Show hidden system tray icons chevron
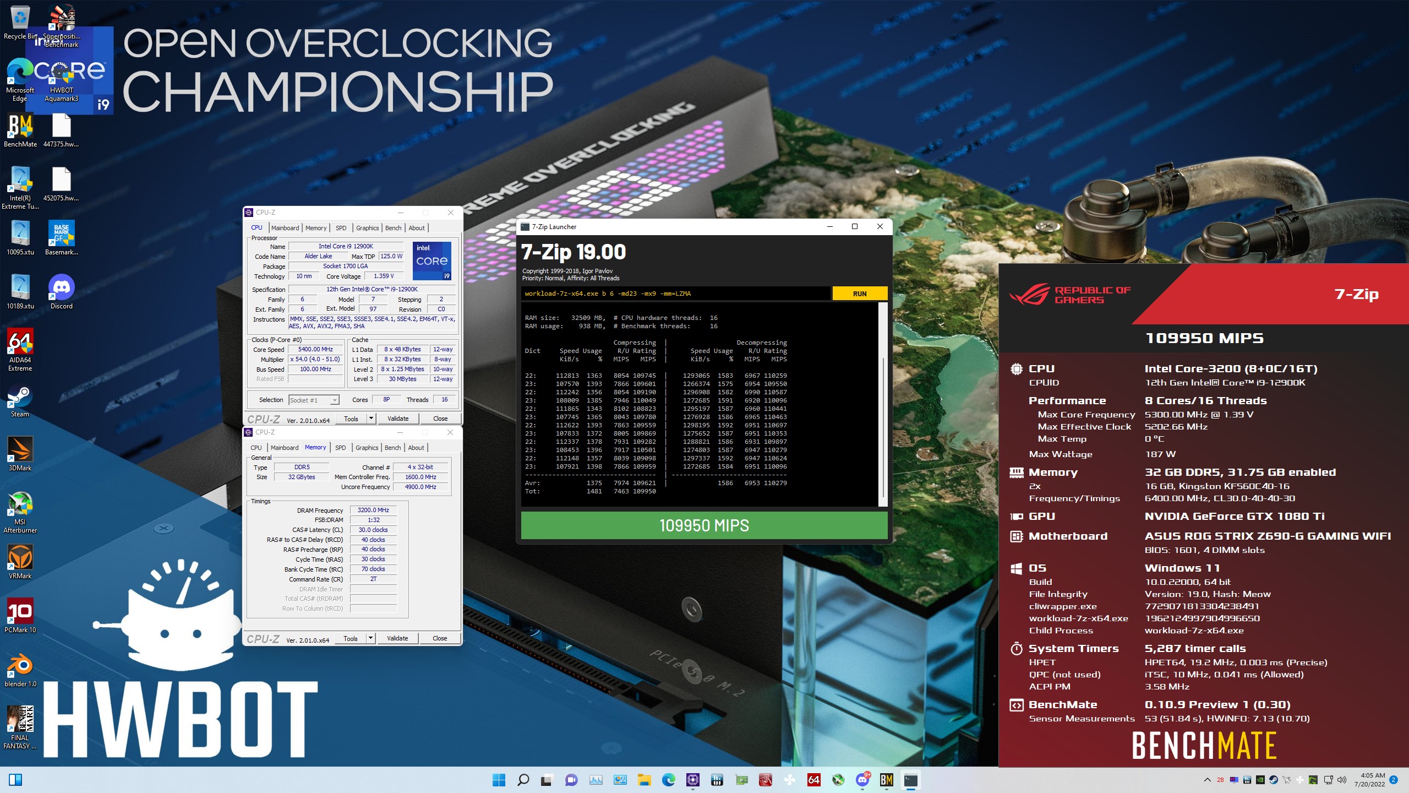Screen dimensions: 1409x793 tap(1207, 780)
